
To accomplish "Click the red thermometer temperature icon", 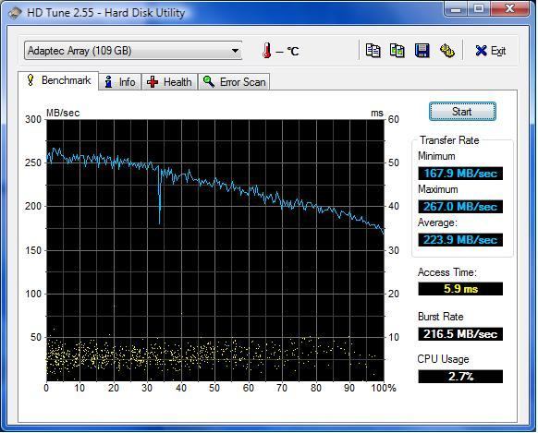I will (267, 51).
